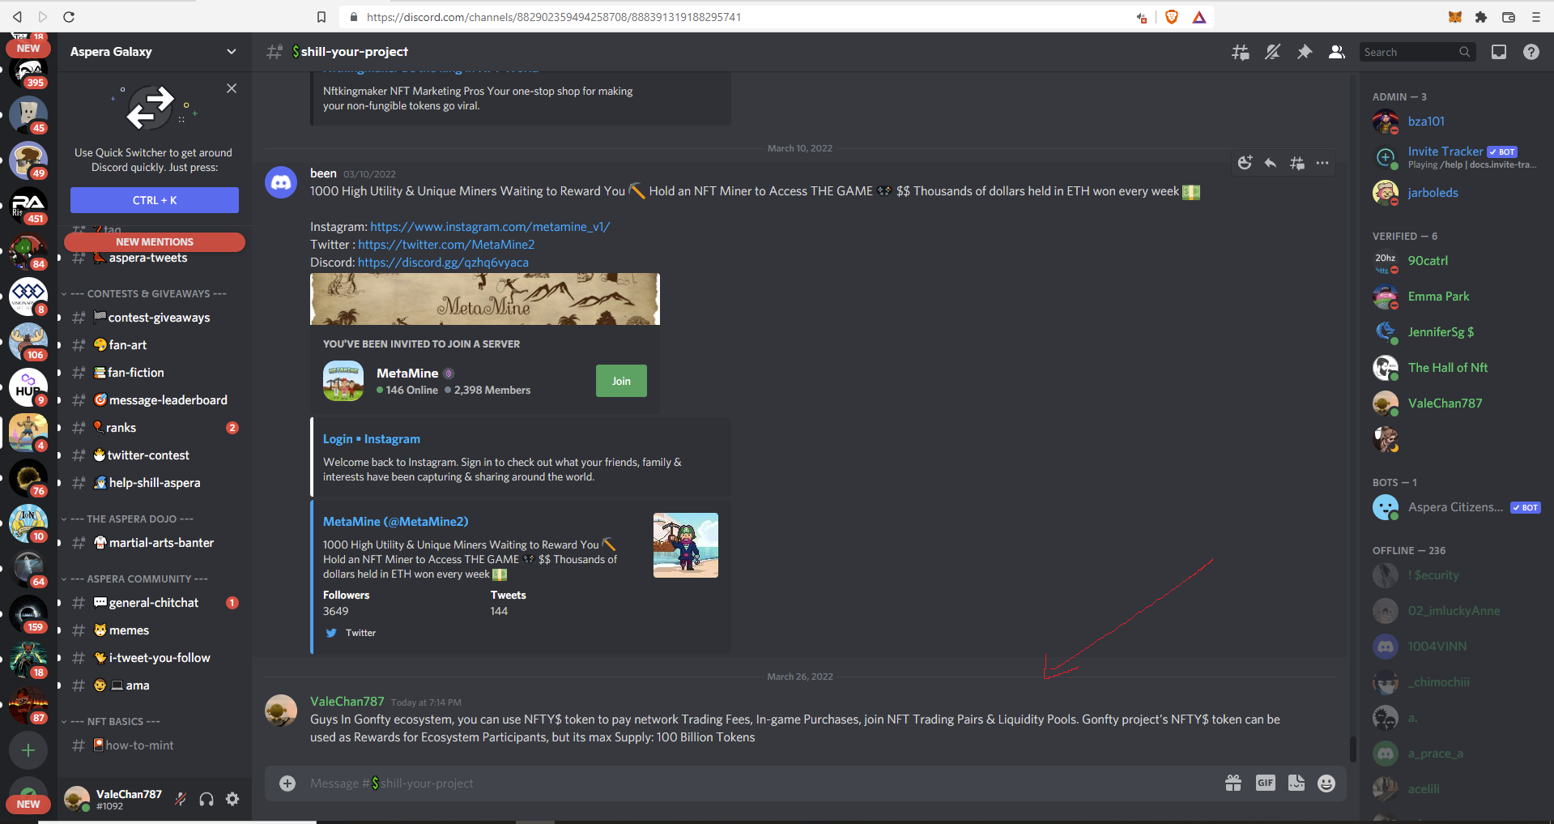Click the Add a Server plus icon
The height and width of the screenshot is (824, 1554).
click(28, 750)
